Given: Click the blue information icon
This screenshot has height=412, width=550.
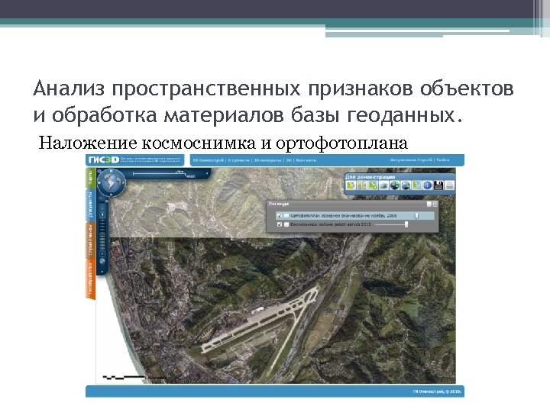Looking at the screenshot, I should point(427,185).
